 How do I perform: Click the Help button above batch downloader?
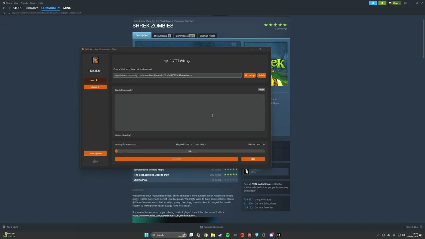pos(261,90)
